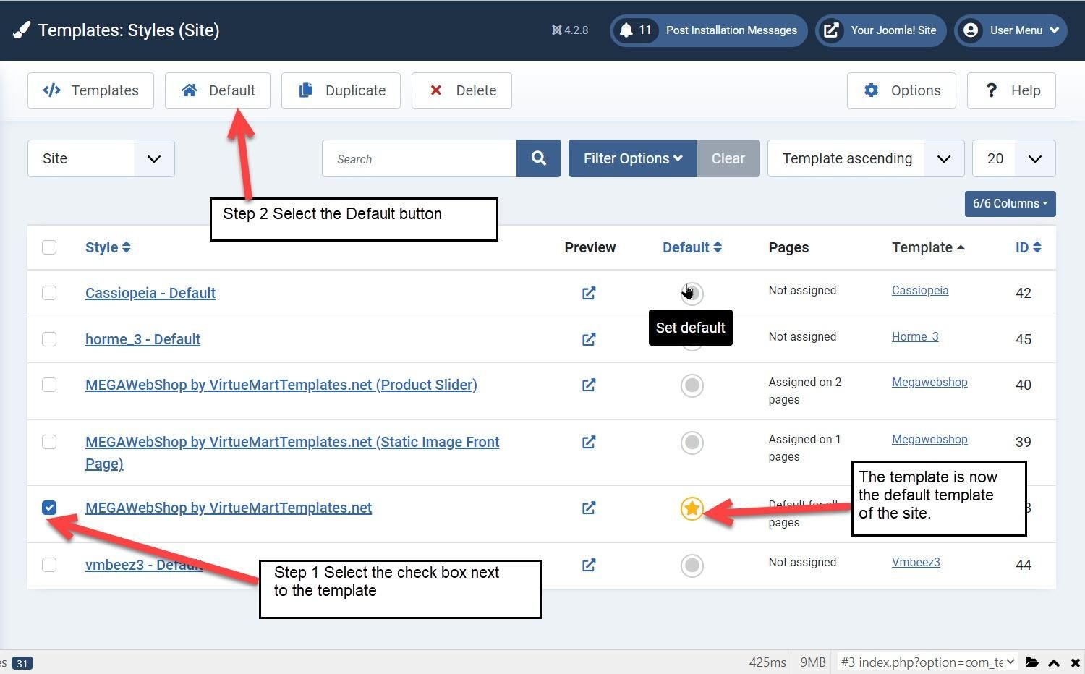The height and width of the screenshot is (674, 1085).
Task: Check the MEGAWebShop (Static Image Front Page) checkbox
Action: pos(49,442)
